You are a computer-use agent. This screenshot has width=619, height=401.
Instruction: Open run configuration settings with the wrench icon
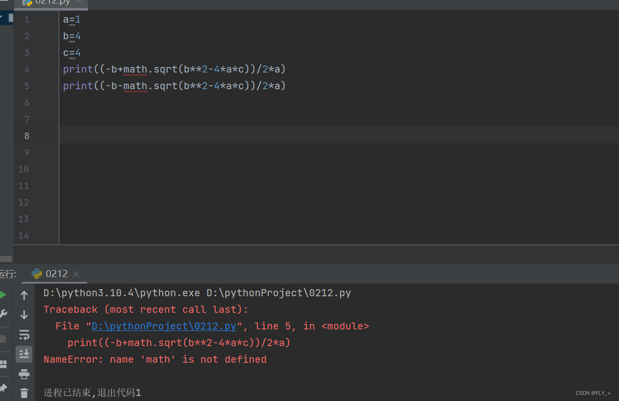(x=4, y=313)
